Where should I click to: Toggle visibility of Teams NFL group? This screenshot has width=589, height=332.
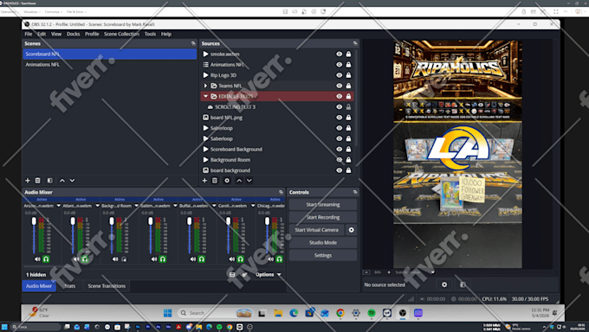coord(340,86)
